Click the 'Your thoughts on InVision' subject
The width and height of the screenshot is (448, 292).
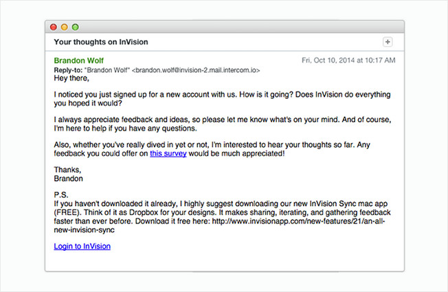pyautogui.click(x=101, y=42)
